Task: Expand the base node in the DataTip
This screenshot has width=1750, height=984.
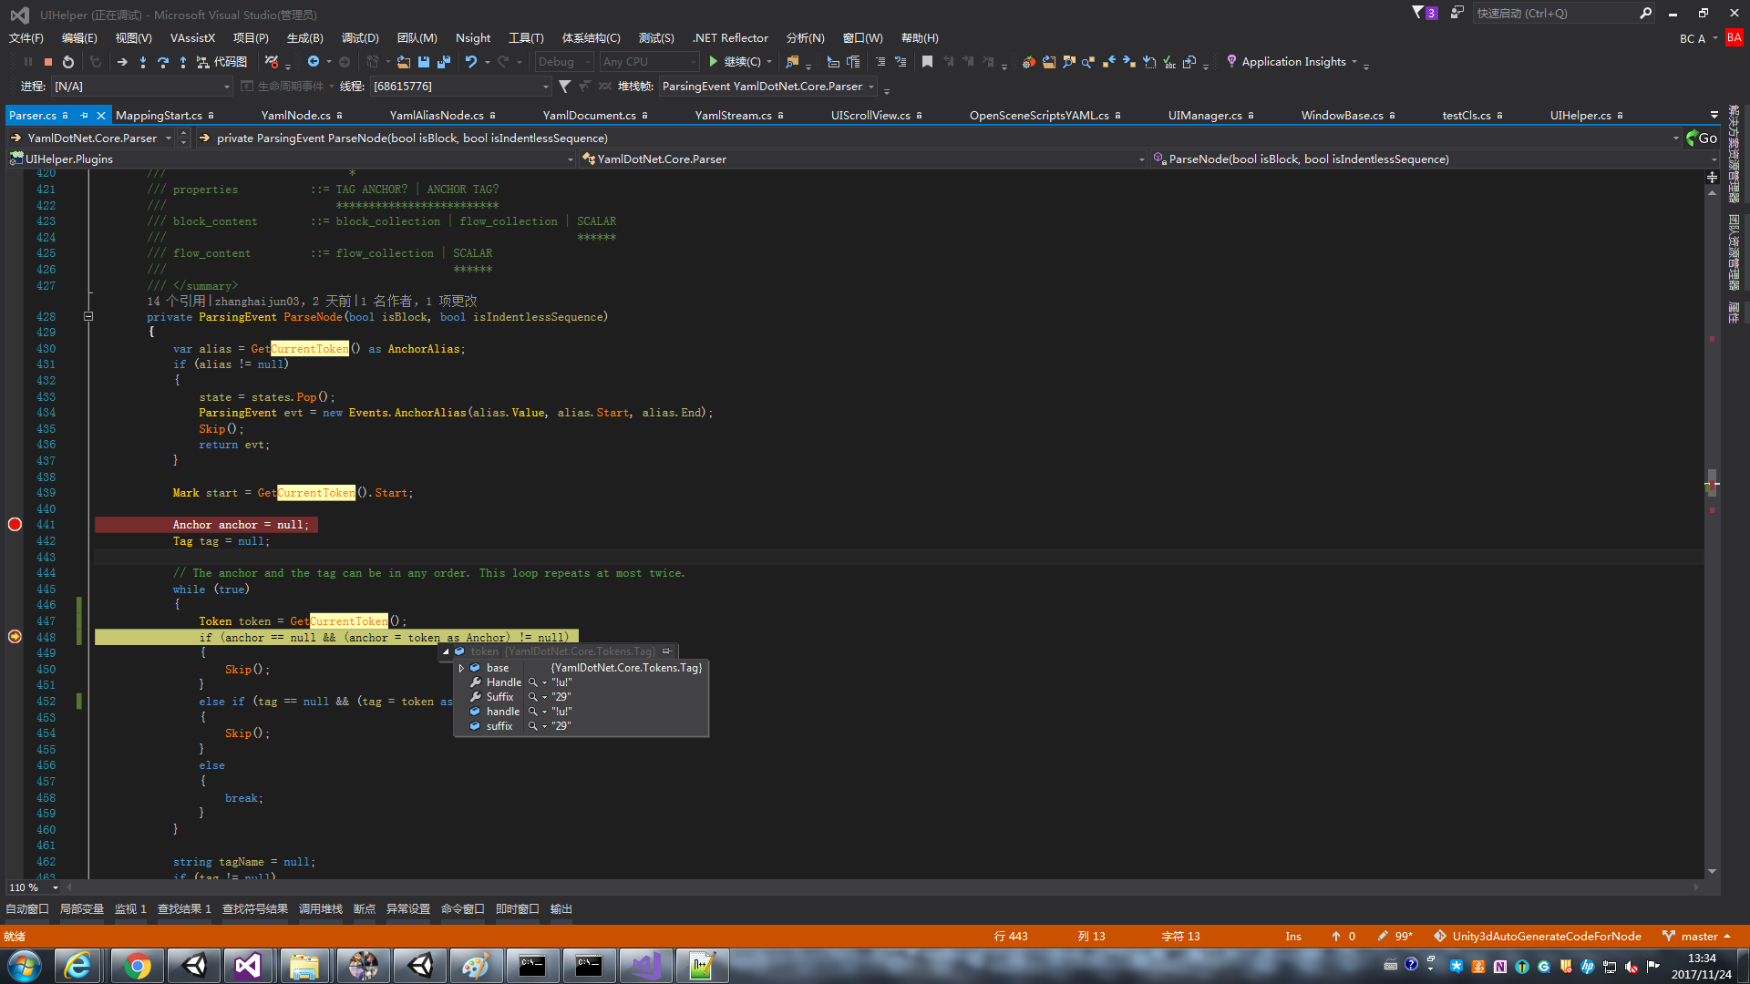Action: (x=461, y=668)
